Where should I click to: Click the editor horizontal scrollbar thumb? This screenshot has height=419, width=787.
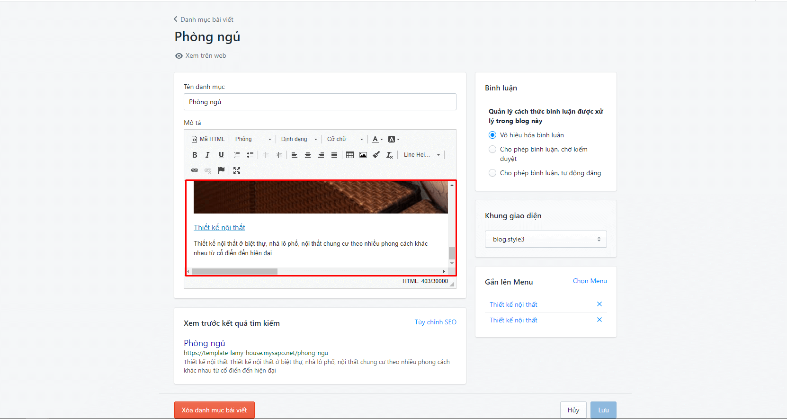pyautogui.click(x=235, y=271)
